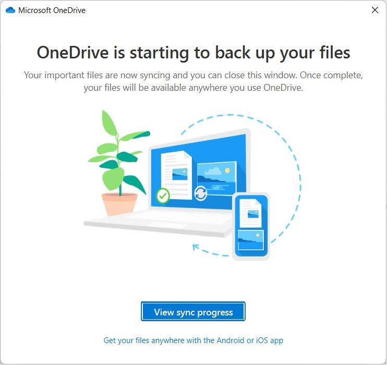Click the sun in the laptop landscape photo
Viewport: 387px width, 365px height.
click(227, 171)
